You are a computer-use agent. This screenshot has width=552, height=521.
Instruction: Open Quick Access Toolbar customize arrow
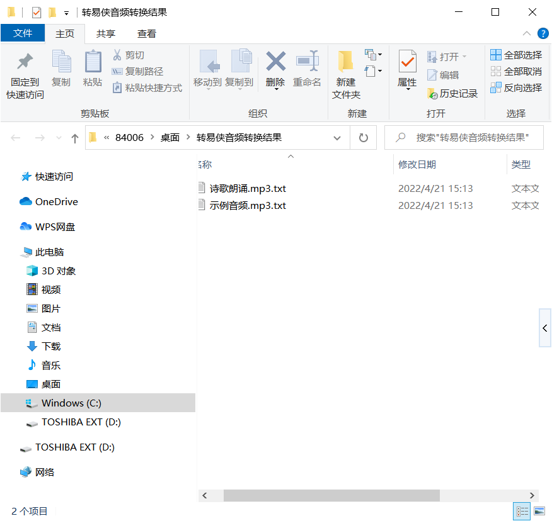click(67, 13)
